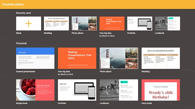Click 'Your big idea' label in Personal section
Image resolution: width=195 pixels, height=109 pixels.
(x=64, y=71)
